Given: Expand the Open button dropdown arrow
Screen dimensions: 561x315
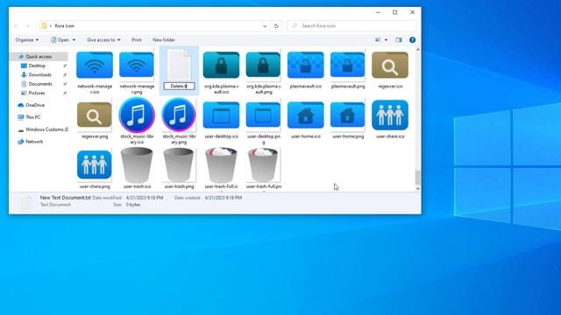Looking at the screenshot, I should (x=74, y=40).
